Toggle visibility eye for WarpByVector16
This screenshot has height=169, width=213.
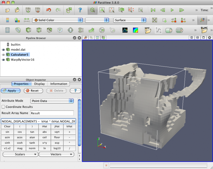[x=3, y=60]
